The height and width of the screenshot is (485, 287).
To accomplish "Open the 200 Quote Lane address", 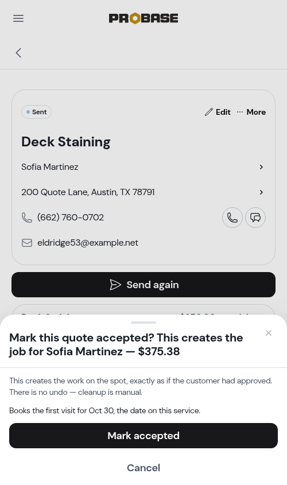I will click(x=88, y=192).
